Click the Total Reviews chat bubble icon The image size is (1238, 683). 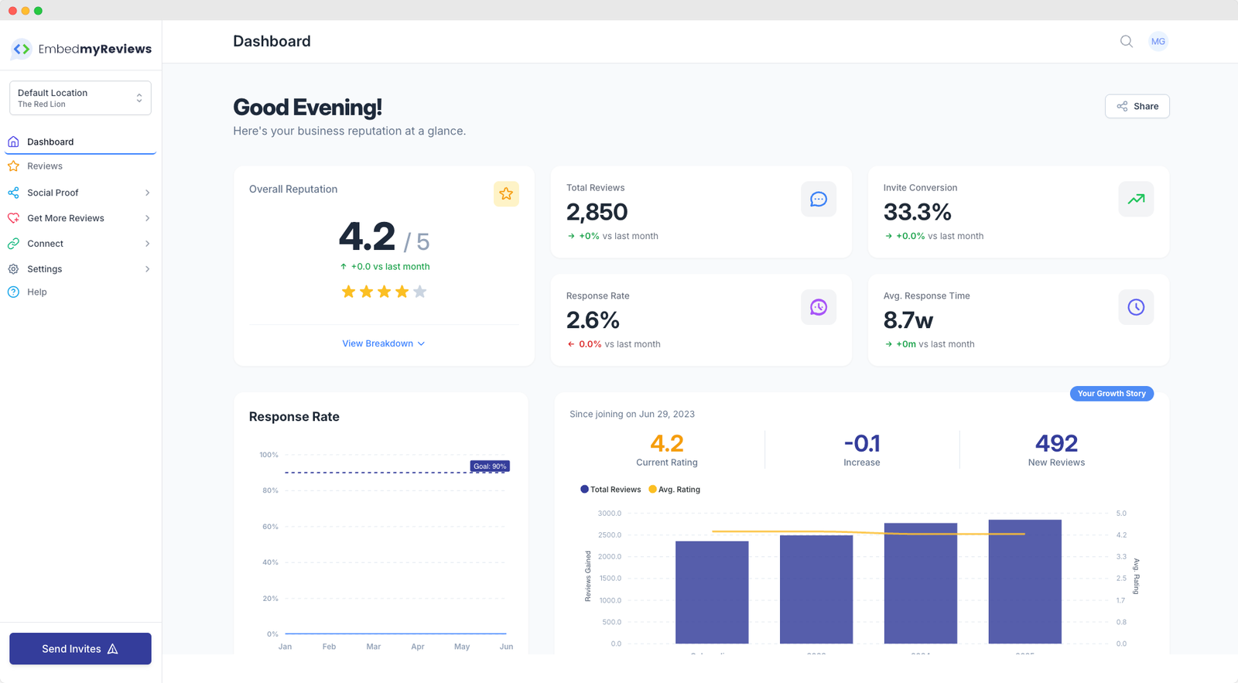[818, 200]
